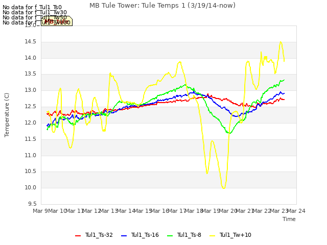327x245 pixels.
Task: Click the Mar 24 x-axis tick label
Action: tap(296, 211)
